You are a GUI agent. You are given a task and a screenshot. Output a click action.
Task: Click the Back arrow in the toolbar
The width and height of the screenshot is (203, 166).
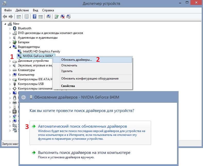pyautogui.click(x=5, y=16)
